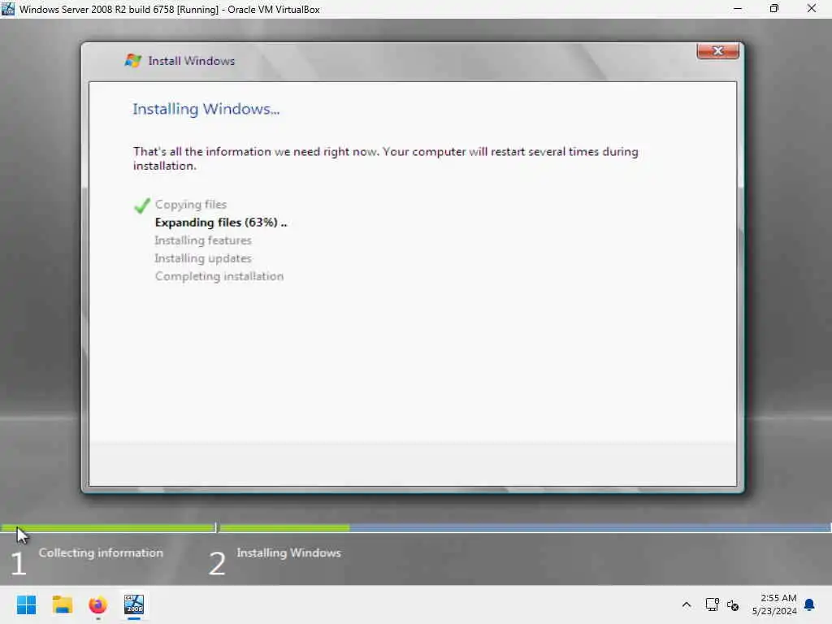This screenshot has width=832, height=624.
Task: Click the Installing Windows progress bar
Action: (525, 527)
